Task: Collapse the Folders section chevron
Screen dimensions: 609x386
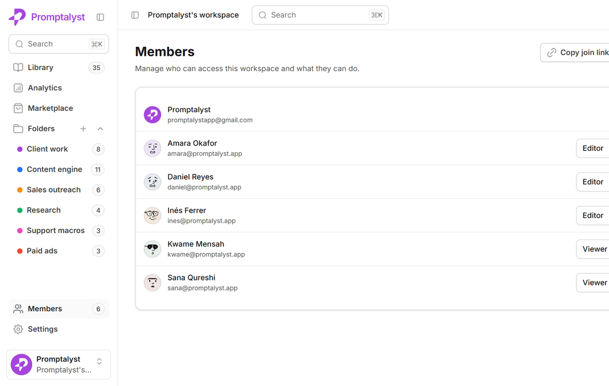Action: click(100, 128)
